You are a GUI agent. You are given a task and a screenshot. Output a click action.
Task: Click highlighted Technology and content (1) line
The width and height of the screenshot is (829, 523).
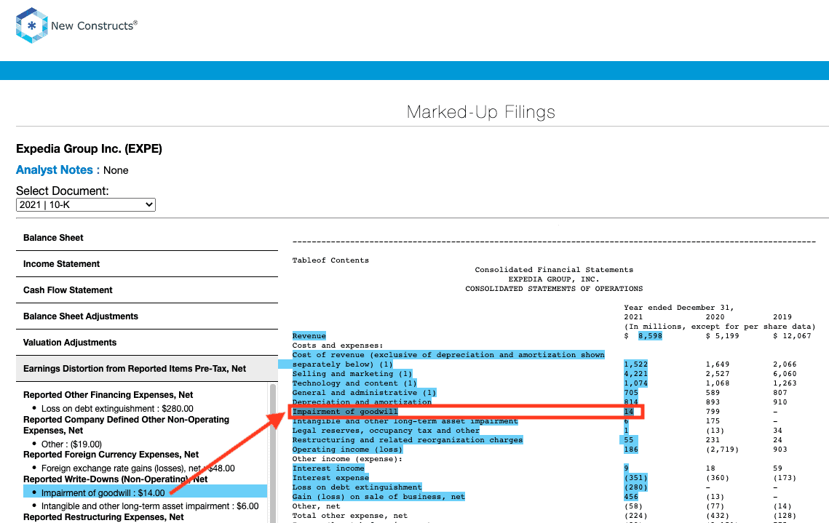tap(354, 383)
